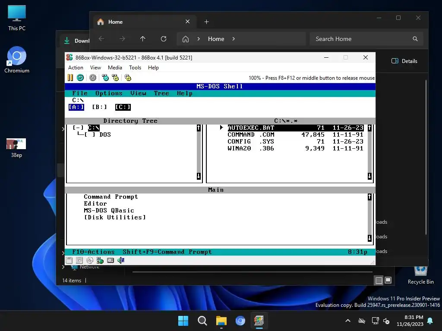Switch Explorer to details list view
442x331 pixels.
click(379, 280)
